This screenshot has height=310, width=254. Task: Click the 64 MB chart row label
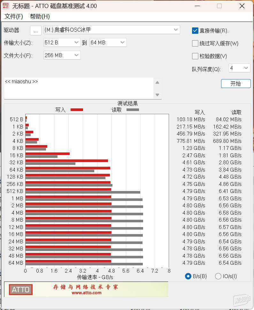coord(16,263)
